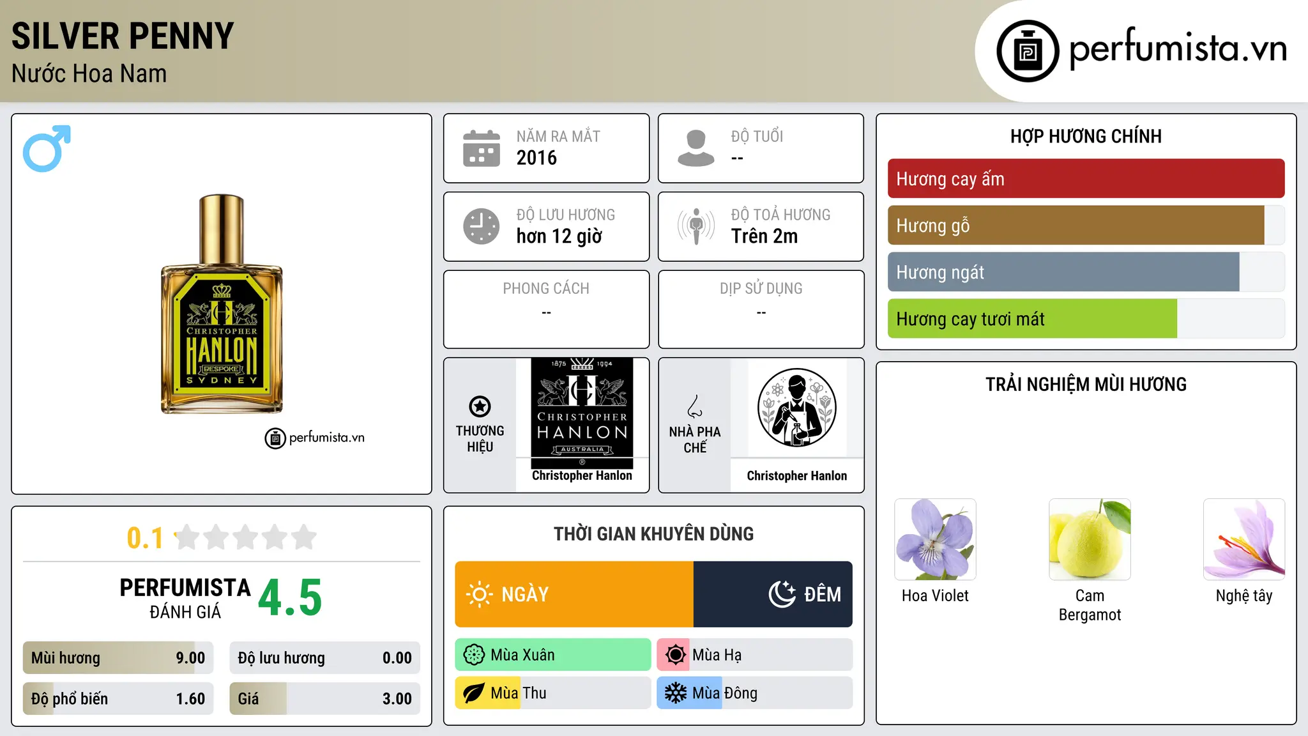1308x736 pixels.
Task: Click the Độ phổ biến score bar
Action: pyautogui.click(x=118, y=699)
